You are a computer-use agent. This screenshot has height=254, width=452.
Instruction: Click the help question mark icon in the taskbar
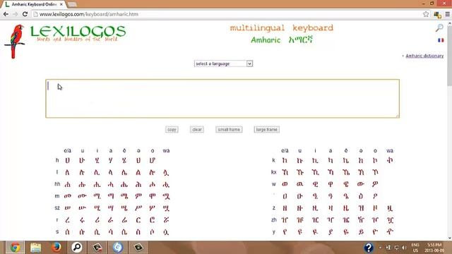[x=369, y=248]
